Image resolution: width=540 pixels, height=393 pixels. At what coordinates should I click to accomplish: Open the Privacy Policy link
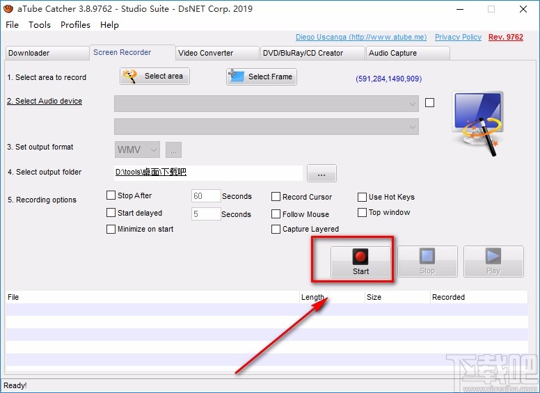tap(458, 37)
